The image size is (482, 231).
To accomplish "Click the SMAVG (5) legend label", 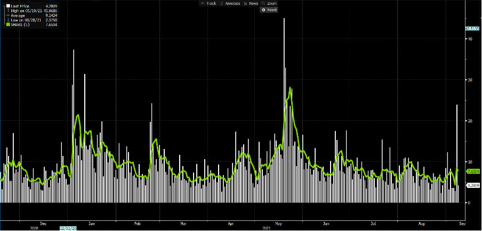I will tap(19, 24).
